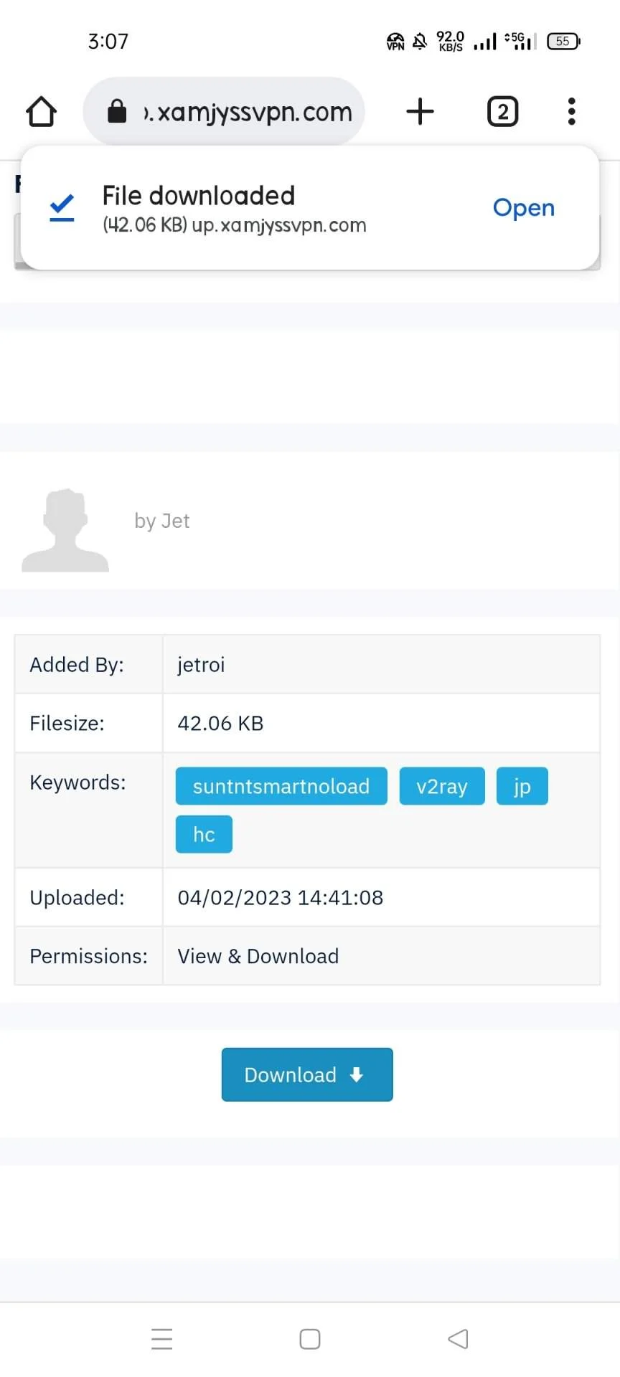Image resolution: width=620 pixels, height=1377 pixels.
Task: Tap the Permissions: label
Action: coord(88,956)
